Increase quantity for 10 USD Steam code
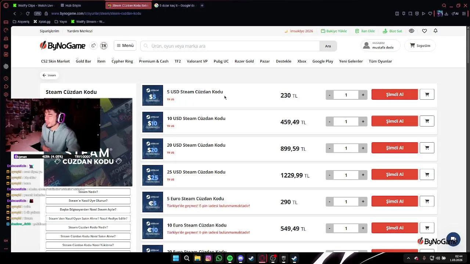470x264 pixels. click(363, 122)
